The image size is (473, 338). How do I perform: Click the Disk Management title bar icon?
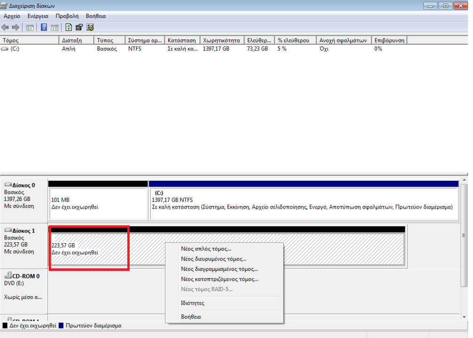[x=3, y=6]
